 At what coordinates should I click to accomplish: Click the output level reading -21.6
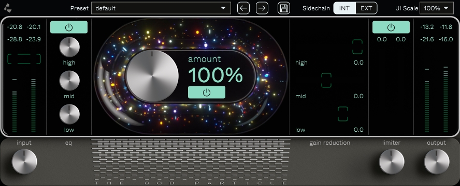pyautogui.click(x=427, y=39)
